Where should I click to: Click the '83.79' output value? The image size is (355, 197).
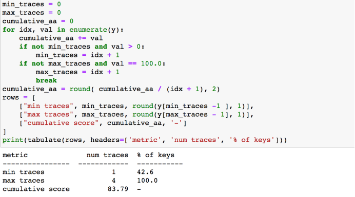118,189
